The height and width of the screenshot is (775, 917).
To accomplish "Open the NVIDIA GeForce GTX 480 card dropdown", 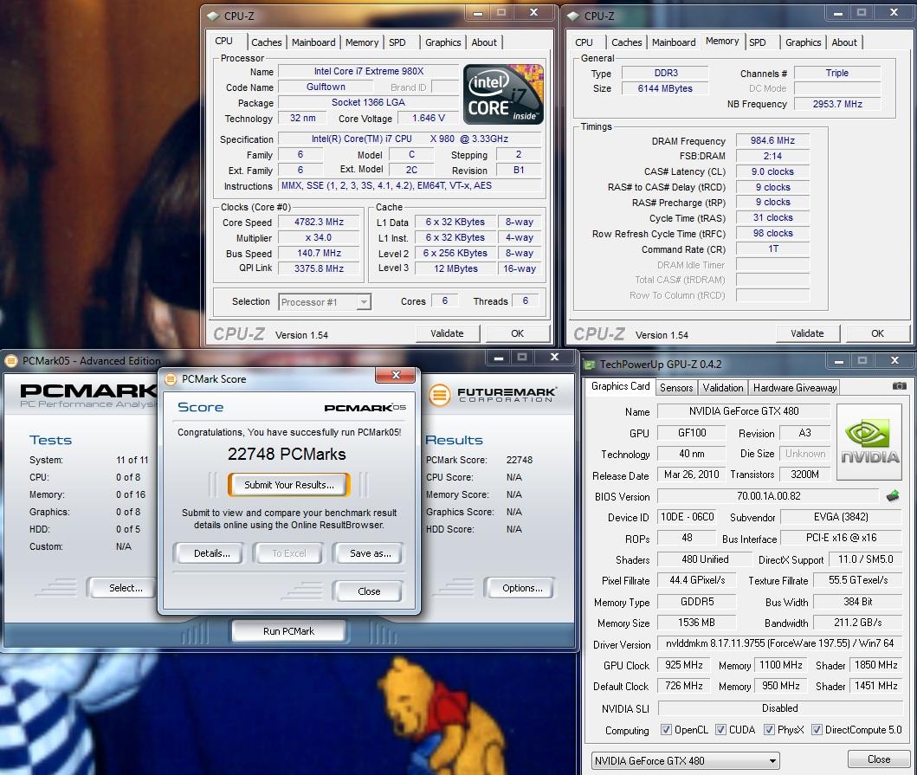I will point(686,760).
